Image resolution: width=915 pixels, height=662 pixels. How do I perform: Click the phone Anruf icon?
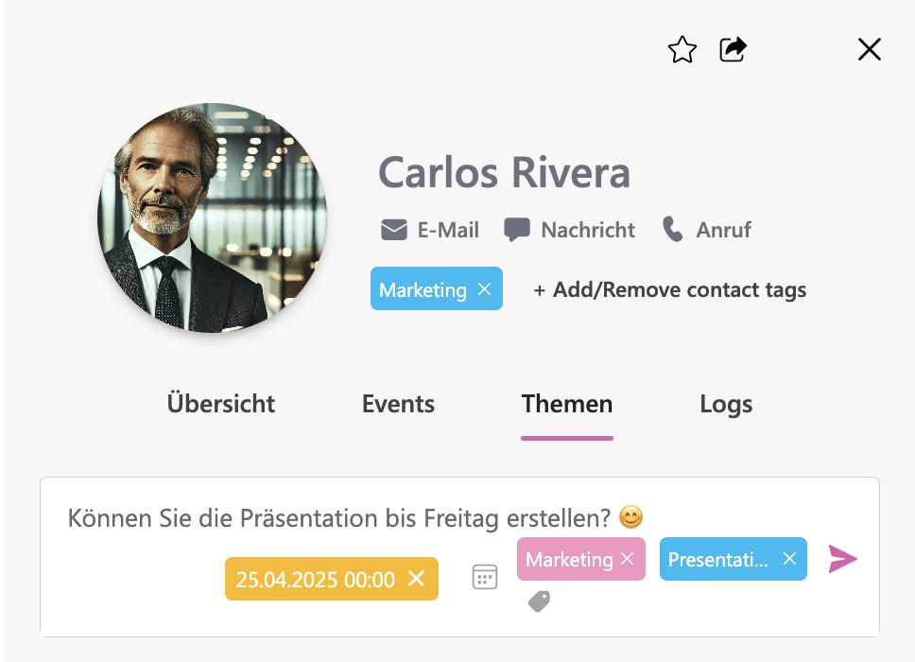[x=673, y=230]
